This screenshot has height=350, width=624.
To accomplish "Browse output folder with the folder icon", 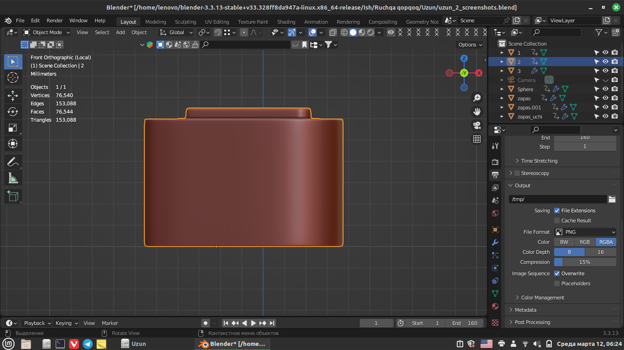I will pos(612,199).
